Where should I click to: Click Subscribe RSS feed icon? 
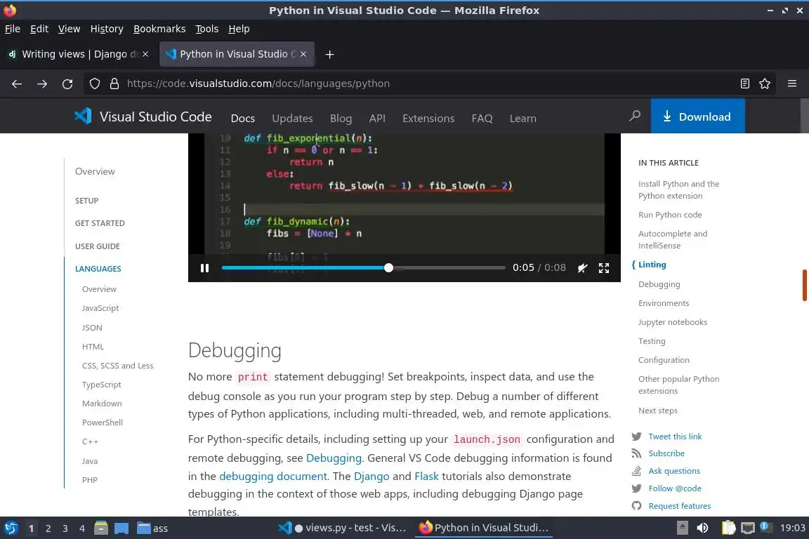click(637, 453)
